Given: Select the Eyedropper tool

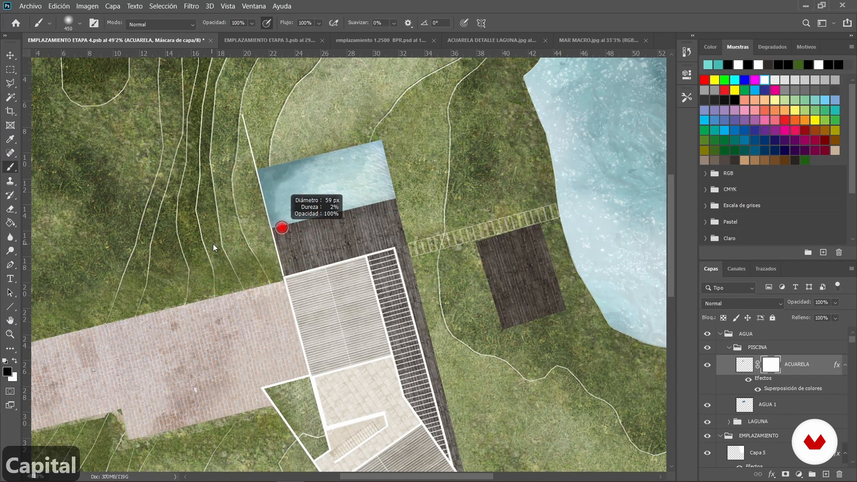Looking at the screenshot, I should pyautogui.click(x=10, y=139).
